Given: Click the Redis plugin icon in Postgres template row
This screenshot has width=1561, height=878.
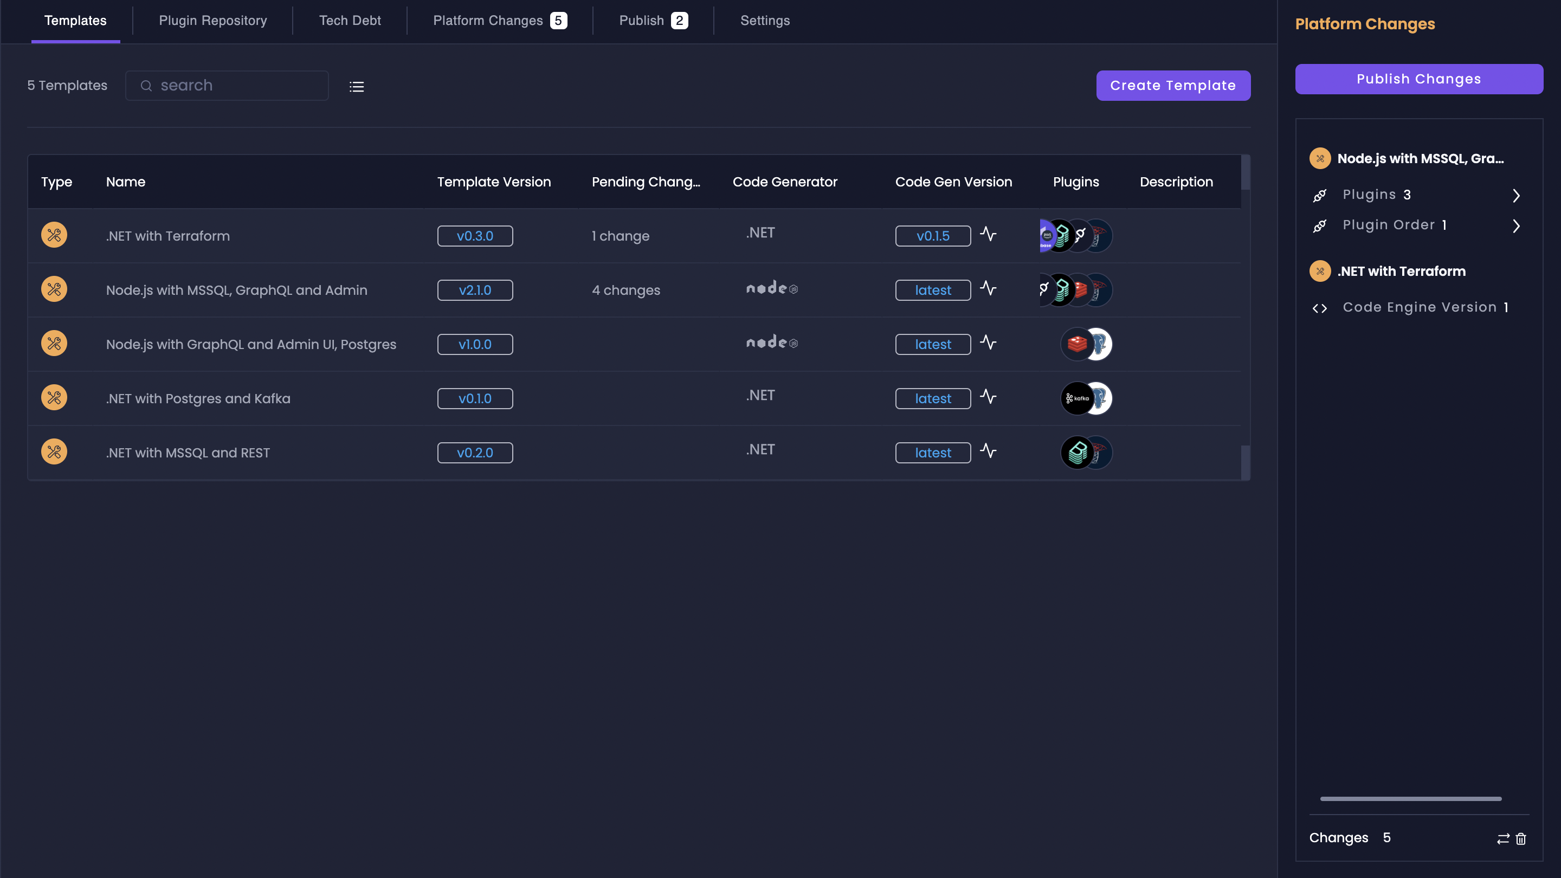Looking at the screenshot, I should pyautogui.click(x=1077, y=344).
